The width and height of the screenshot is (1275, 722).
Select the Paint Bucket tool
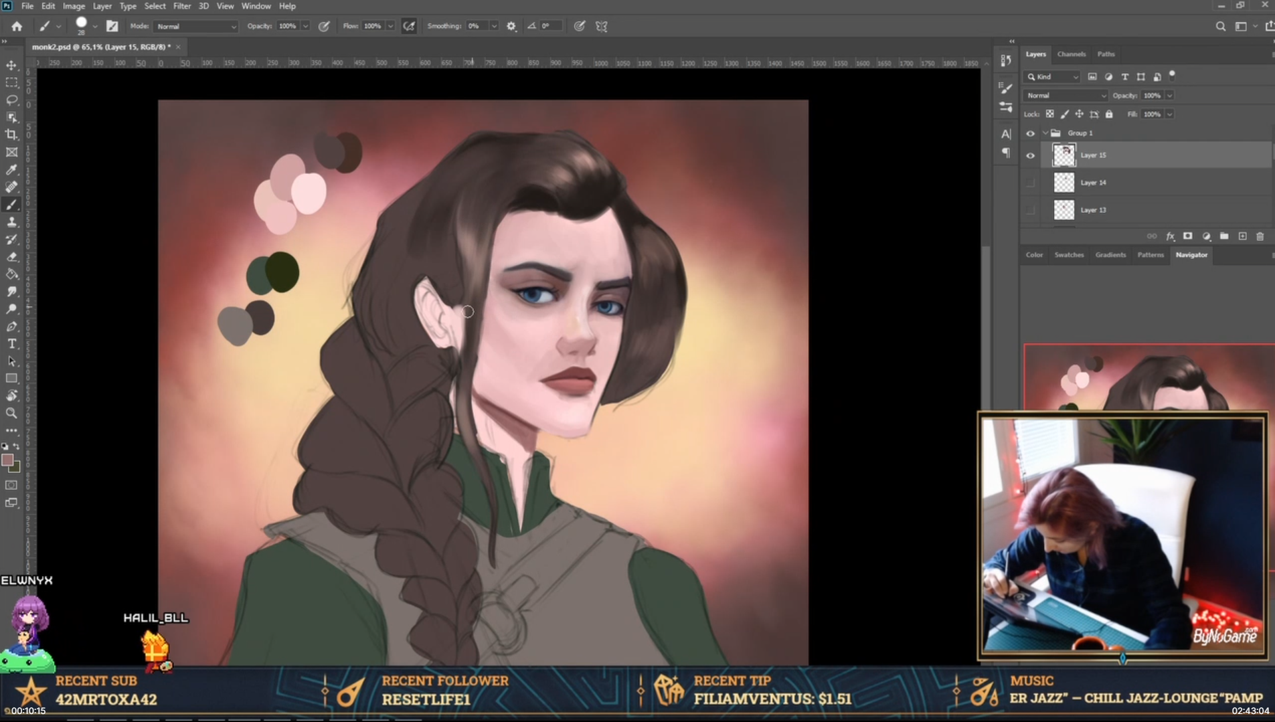point(11,274)
